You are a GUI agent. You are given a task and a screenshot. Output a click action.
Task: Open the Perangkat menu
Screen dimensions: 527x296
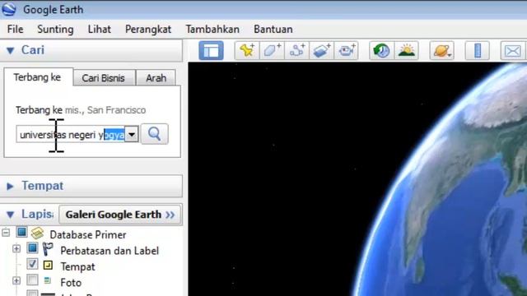point(148,30)
